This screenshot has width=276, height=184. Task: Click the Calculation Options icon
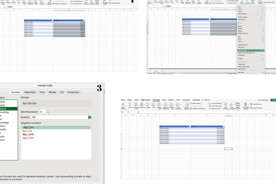(x=246, y=105)
